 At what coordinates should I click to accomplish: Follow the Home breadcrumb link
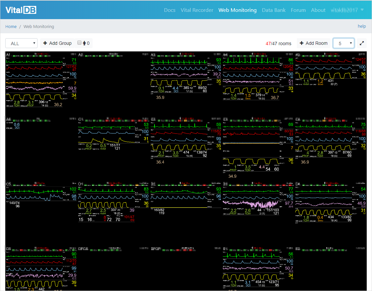[x=11, y=27]
